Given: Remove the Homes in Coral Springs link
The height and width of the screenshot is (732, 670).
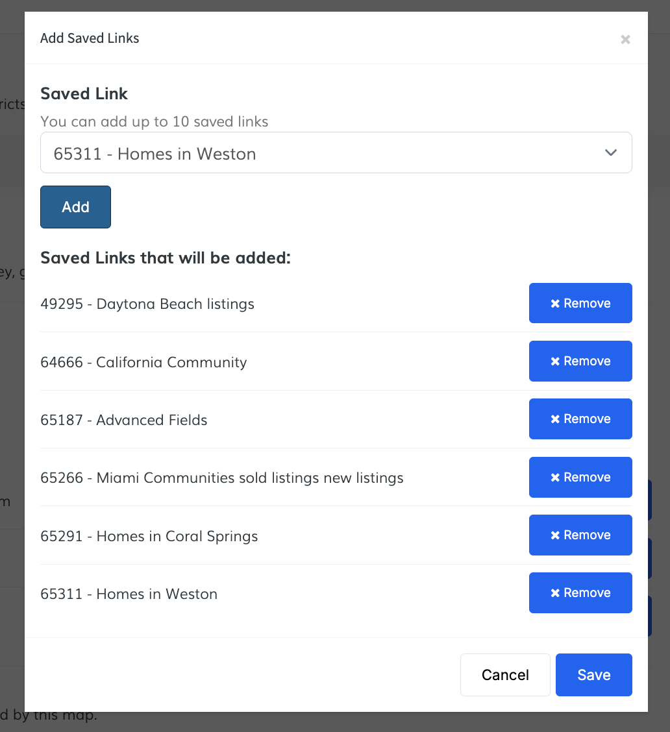Looking at the screenshot, I should coord(580,535).
